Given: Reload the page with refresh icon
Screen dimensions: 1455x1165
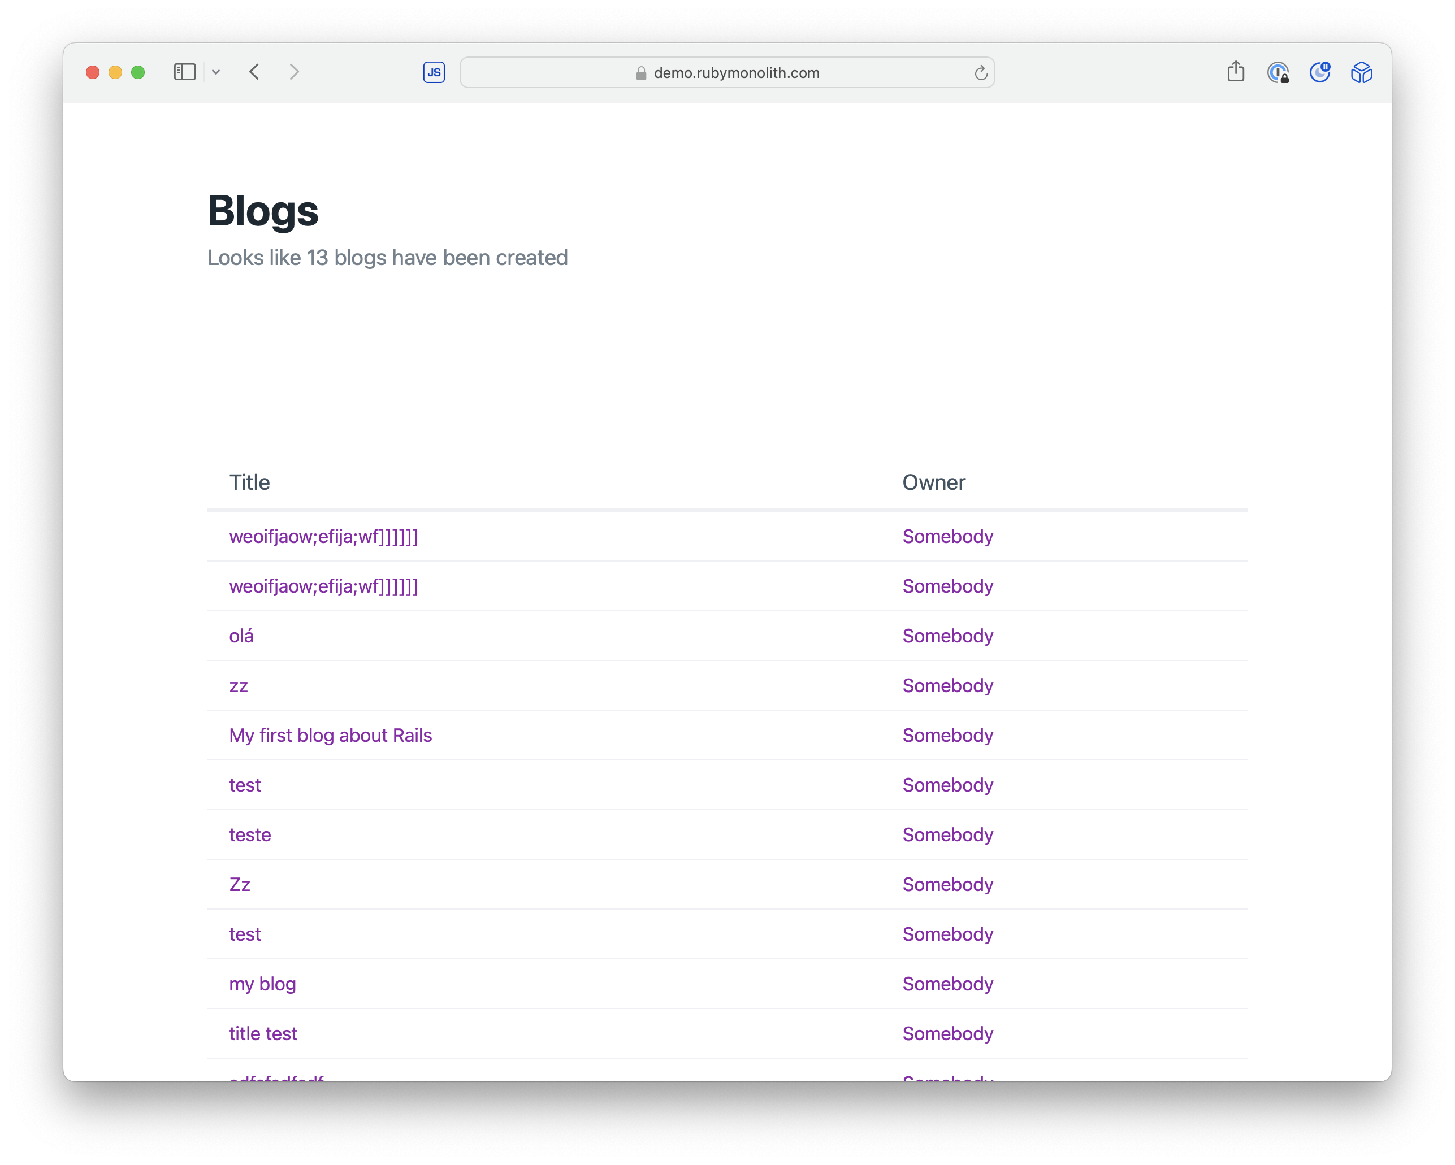Looking at the screenshot, I should tap(981, 73).
